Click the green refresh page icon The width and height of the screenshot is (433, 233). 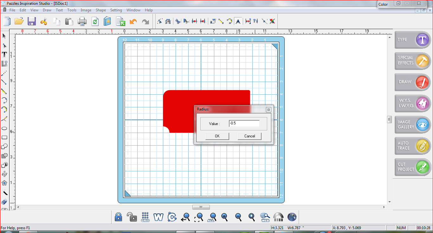[95, 22]
